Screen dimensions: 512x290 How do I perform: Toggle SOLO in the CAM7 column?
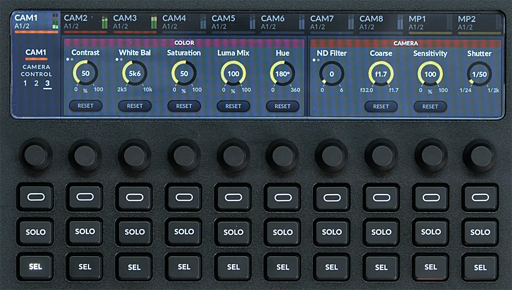tap(332, 232)
